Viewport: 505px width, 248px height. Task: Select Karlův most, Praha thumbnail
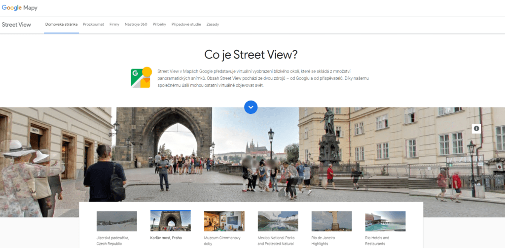(170, 221)
